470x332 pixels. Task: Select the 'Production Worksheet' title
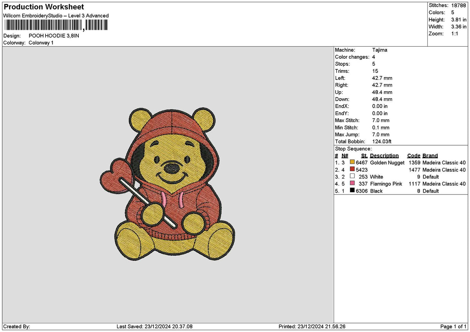pyautogui.click(x=44, y=7)
